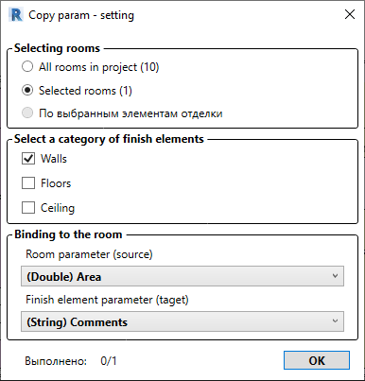This screenshot has width=365, height=381.
Task: Click the (String) Comments selected value text
Action: coord(77,322)
